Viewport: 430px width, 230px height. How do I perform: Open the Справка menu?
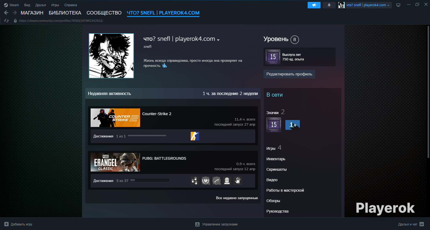click(x=71, y=5)
